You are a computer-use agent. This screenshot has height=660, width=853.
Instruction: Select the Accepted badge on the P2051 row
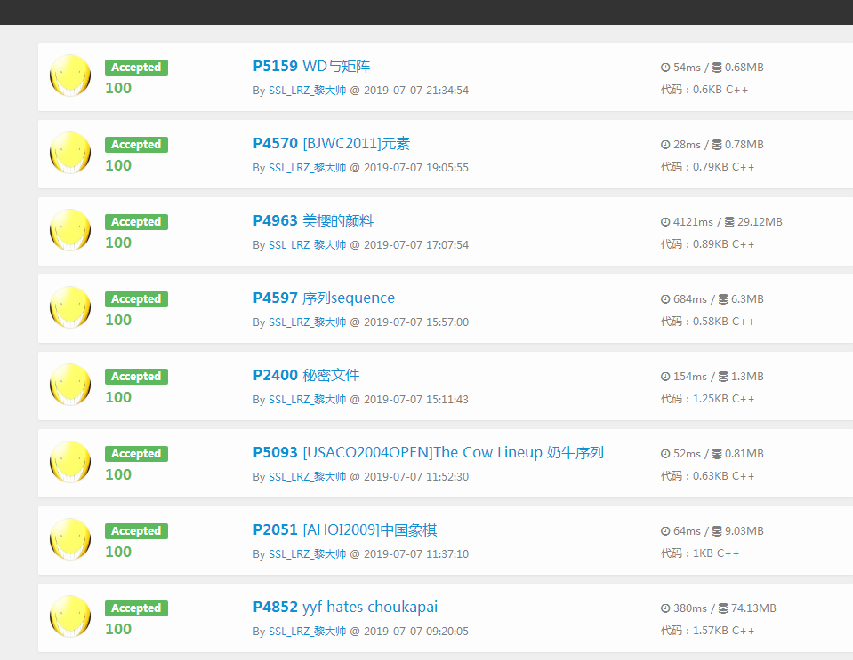coord(137,530)
